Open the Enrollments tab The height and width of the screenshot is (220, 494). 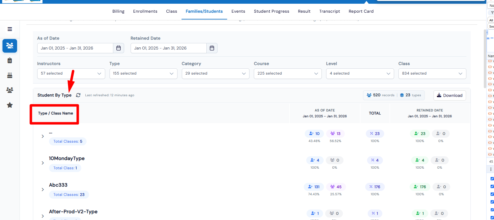(x=145, y=11)
